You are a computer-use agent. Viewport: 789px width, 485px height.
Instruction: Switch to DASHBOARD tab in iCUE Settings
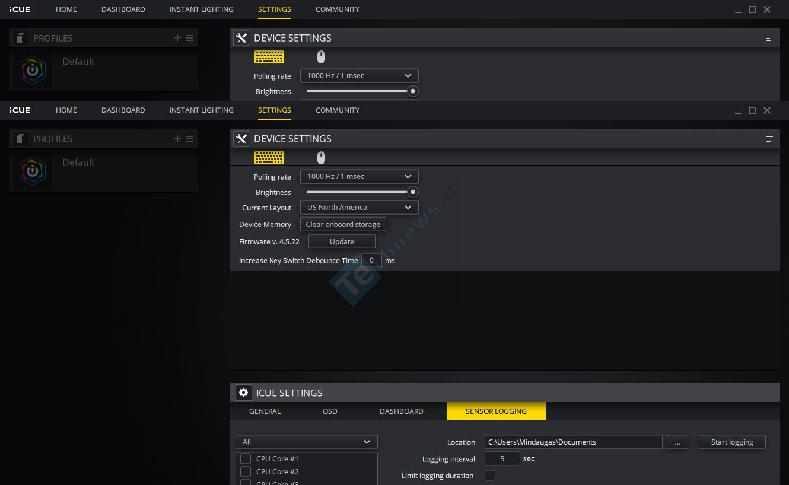[x=402, y=411]
